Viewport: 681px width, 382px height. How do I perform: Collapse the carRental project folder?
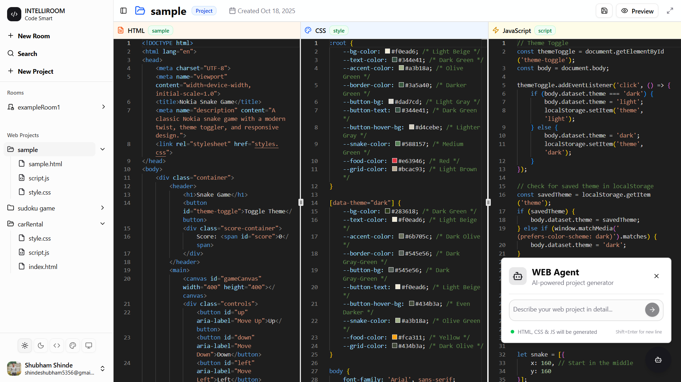103,224
